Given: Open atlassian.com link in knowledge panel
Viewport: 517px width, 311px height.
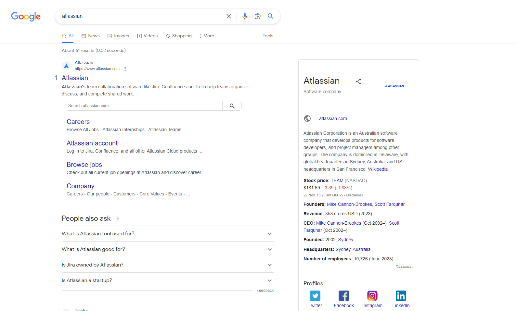Looking at the screenshot, I should click(x=333, y=119).
